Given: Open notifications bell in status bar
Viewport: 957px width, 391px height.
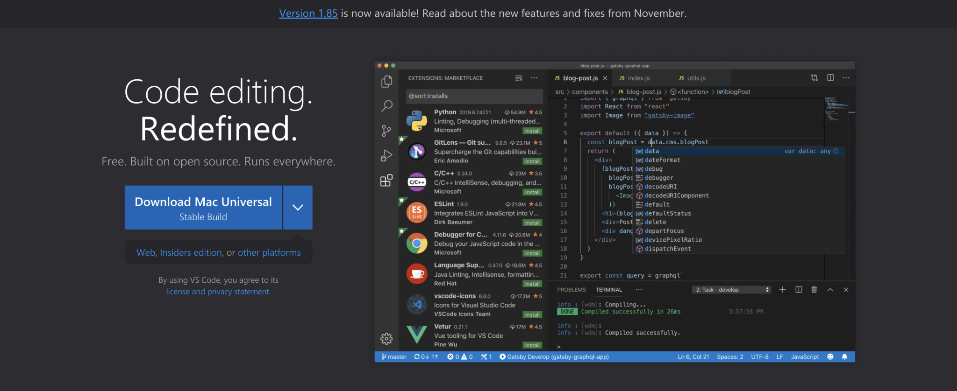Looking at the screenshot, I should pos(844,357).
